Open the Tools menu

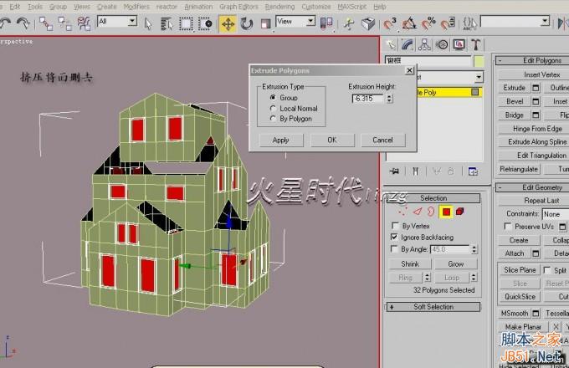pos(35,7)
